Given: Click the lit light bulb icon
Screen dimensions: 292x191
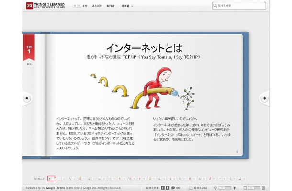Looking at the screenshot, I should (215, 188).
